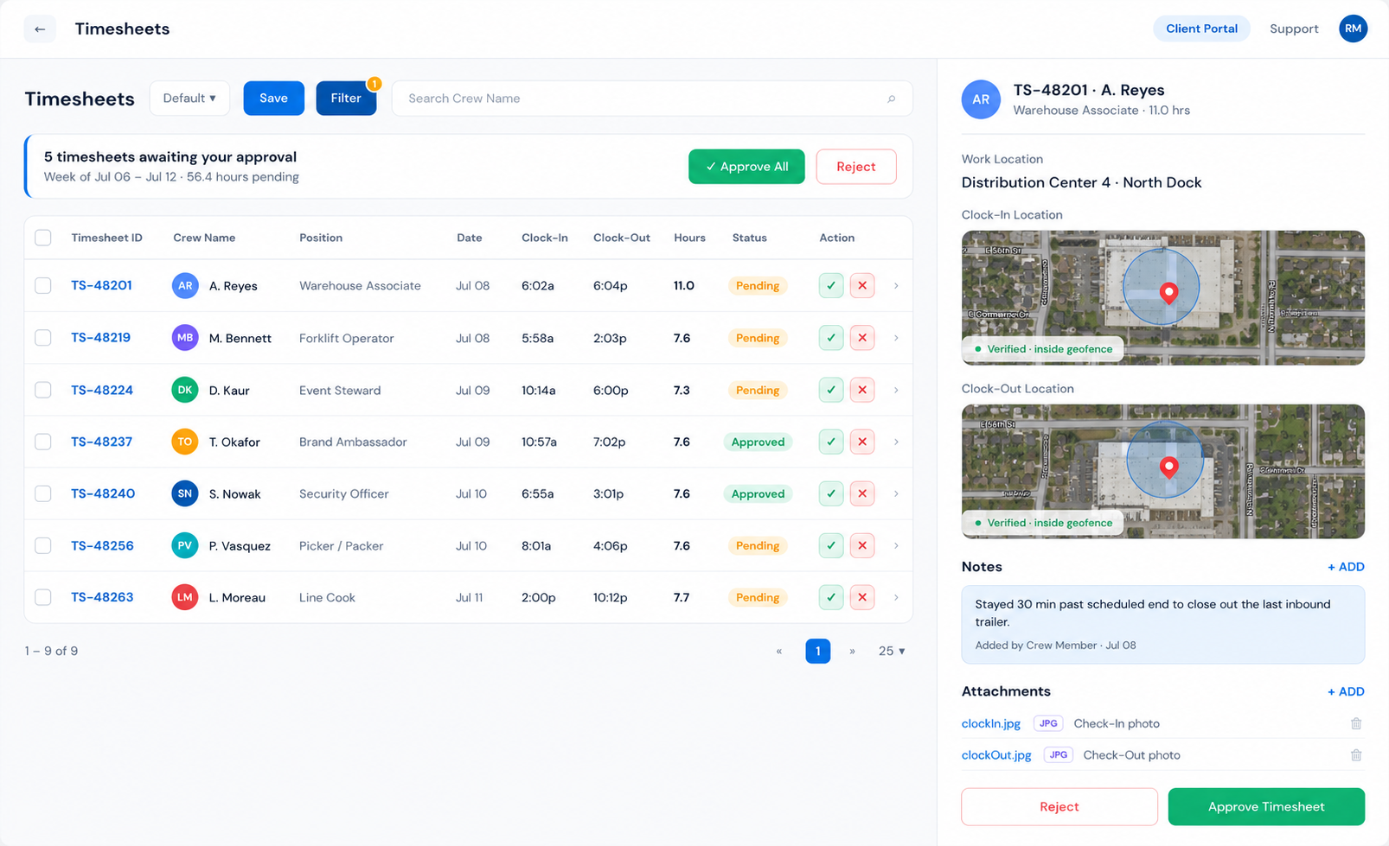The image size is (1389, 846).
Task: Change the rows-per-page dropdown showing 25
Action: point(892,651)
